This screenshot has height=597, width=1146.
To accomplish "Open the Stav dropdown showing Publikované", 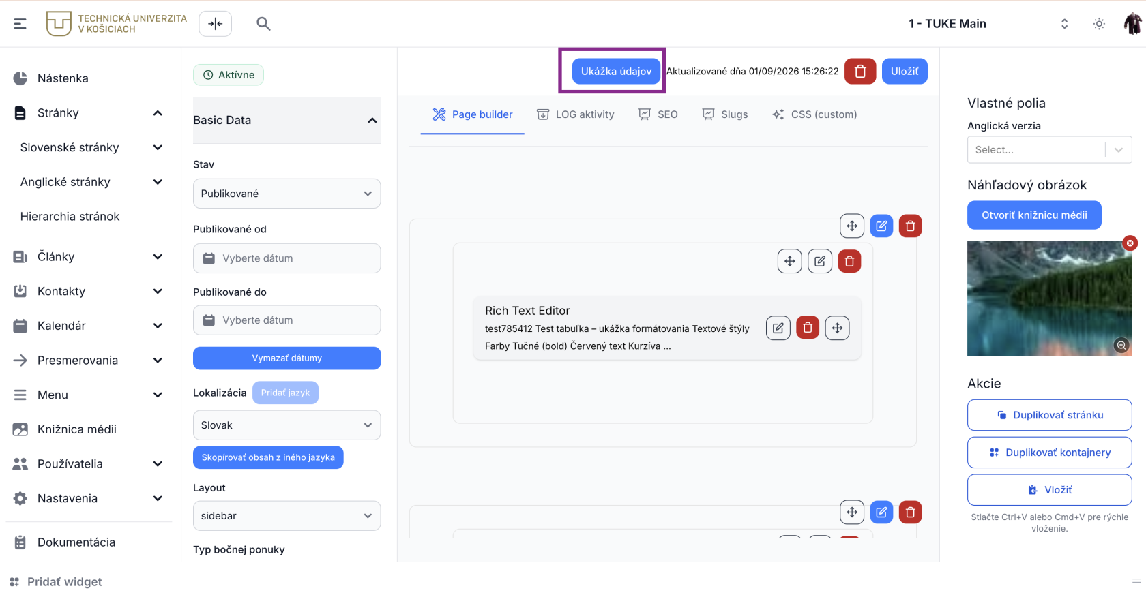I will 286,194.
